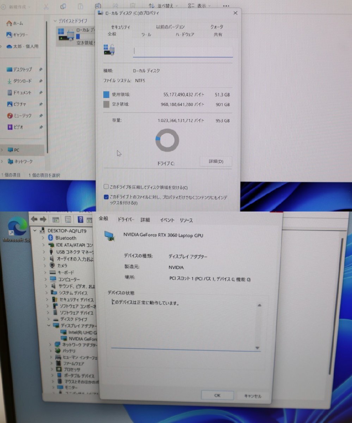Click the back arrow in Device Manager toolbar
Viewport: 352px width, 423px height.
(x=34, y=219)
